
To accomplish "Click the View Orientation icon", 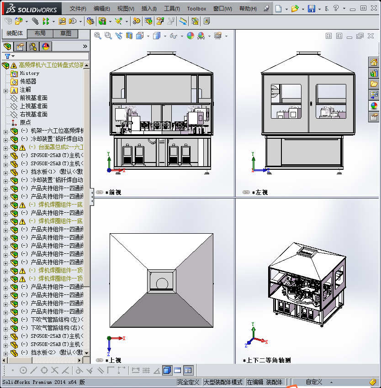I will 140,36.
